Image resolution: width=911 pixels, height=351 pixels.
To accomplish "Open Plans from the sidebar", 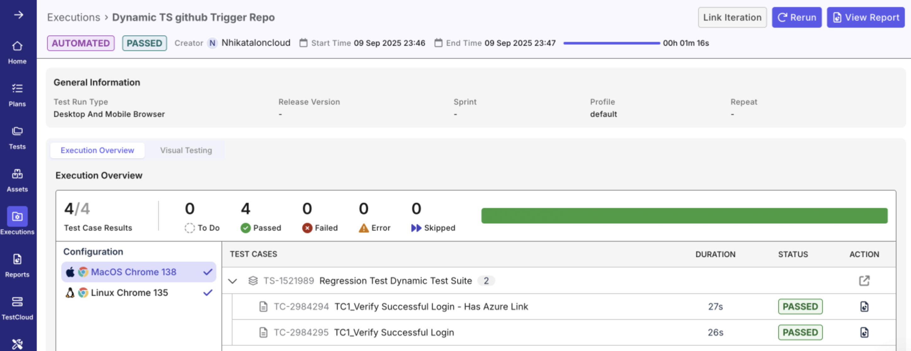I will (x=17, y=95).
